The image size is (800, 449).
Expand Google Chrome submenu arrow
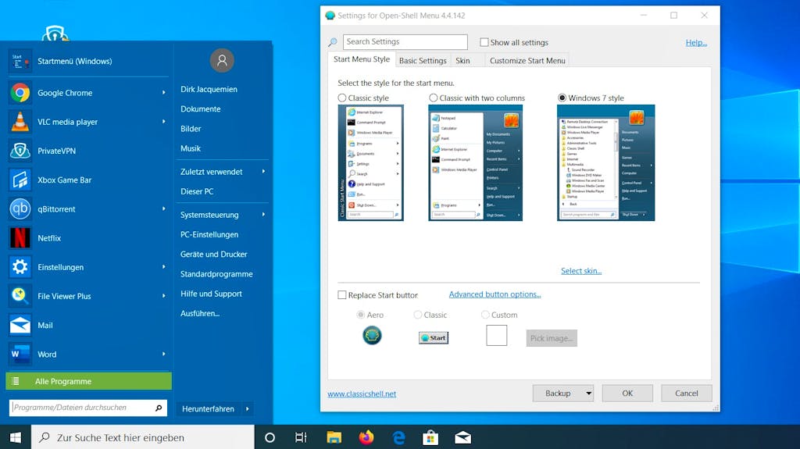pos(164,93)
